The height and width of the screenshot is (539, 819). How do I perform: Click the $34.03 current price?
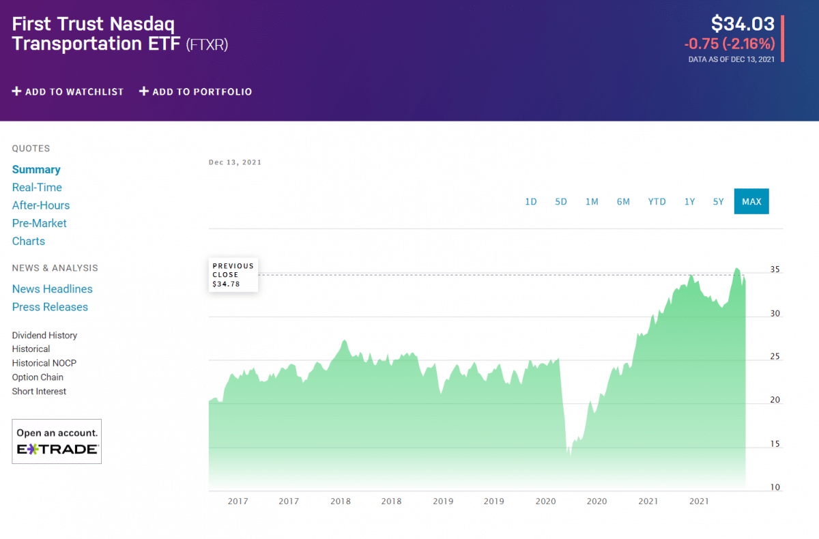pyautogui.click(x=743, y=24)
